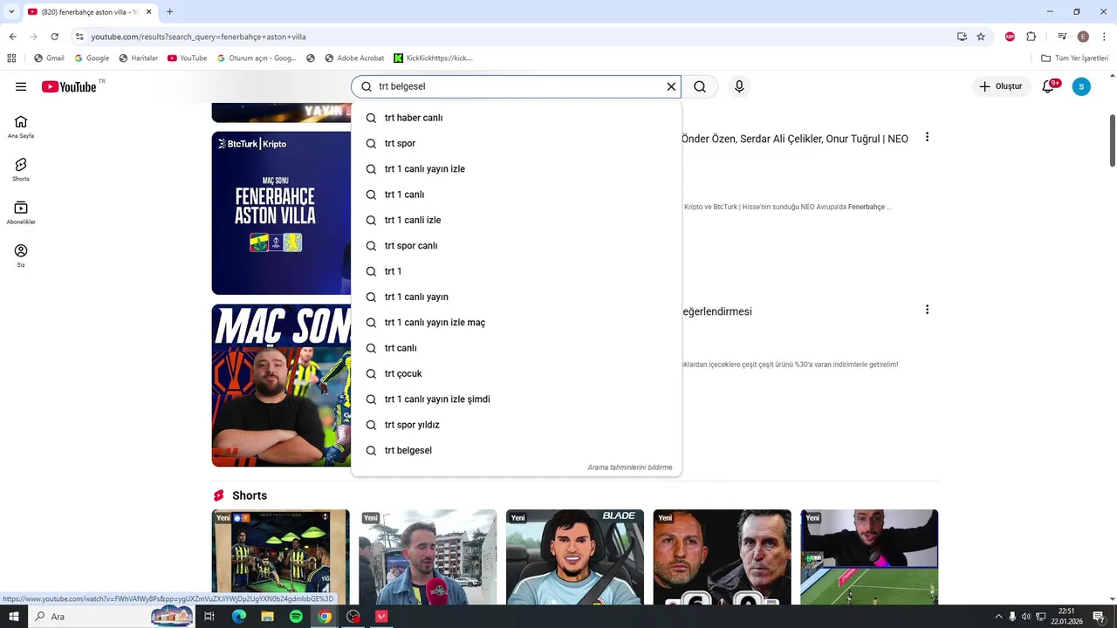This screenshot has height=628, width=1117.
Task: Open File Explorer from the taskbar
Action: tap(267, 617)
